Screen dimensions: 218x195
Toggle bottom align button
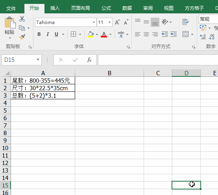pos(155,22)
